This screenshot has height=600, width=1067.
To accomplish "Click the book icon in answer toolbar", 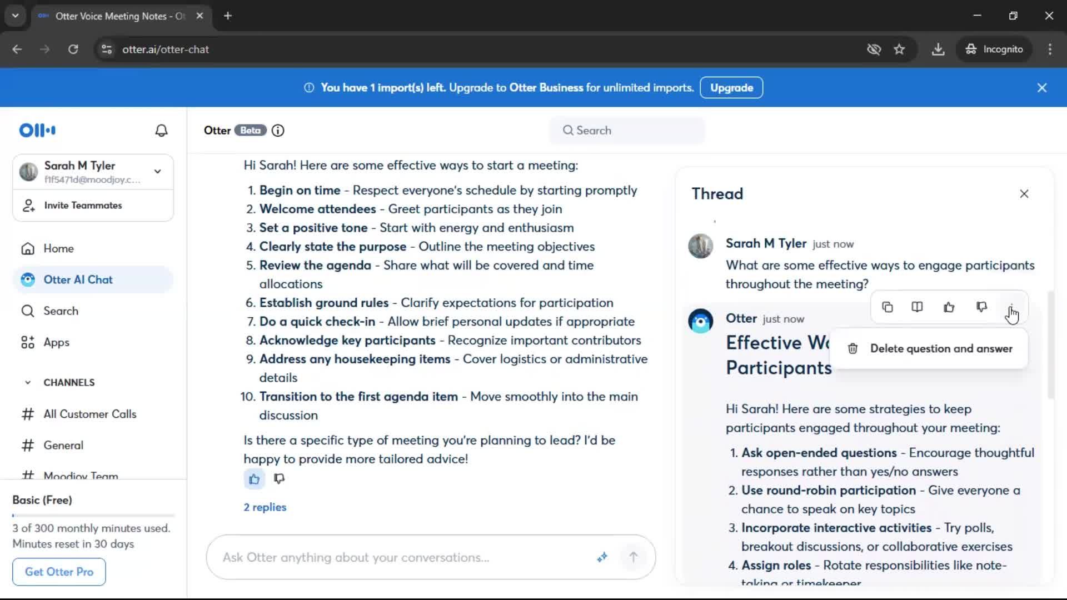I will 918,307.
